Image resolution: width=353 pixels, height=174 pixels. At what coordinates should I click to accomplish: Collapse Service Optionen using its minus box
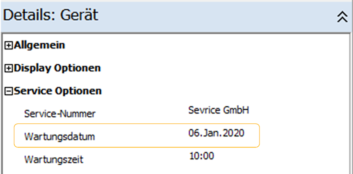(x=8, y=92)
